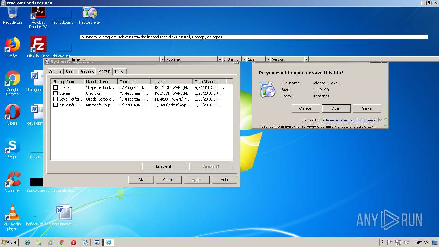The image size is (439, 247).
Task: Open the license terms and conditions link
Action: [350, 120]
